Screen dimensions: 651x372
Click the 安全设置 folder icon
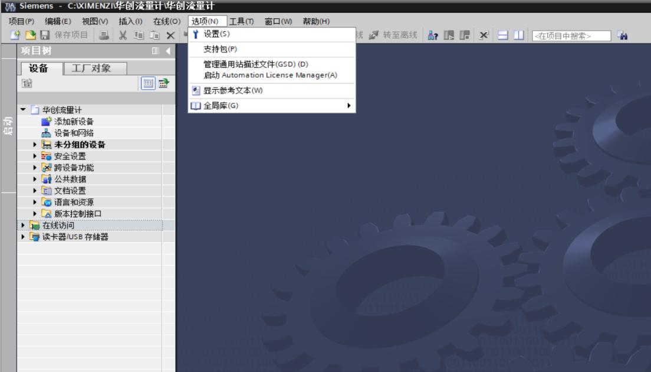[47, 156]
